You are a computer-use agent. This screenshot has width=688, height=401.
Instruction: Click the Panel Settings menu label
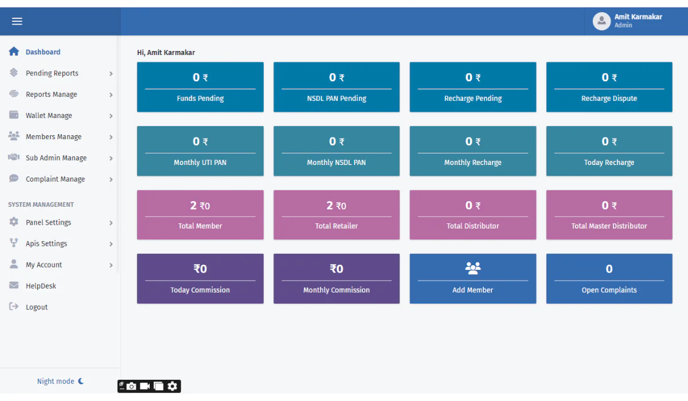pos(49,222)
